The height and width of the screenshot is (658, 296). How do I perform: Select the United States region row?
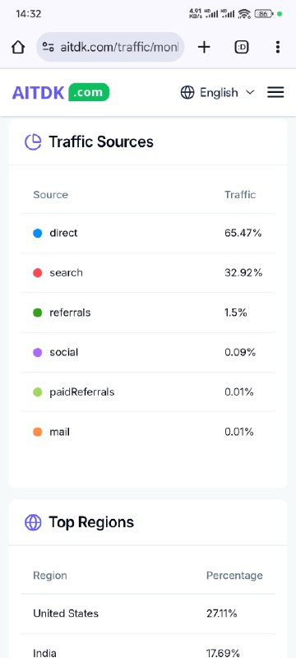point(148,614)
